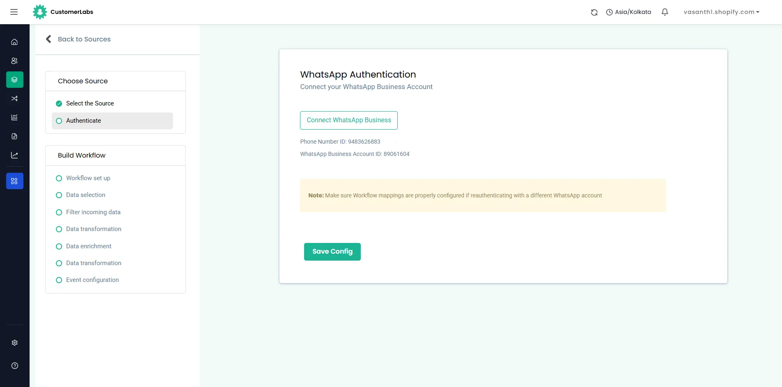Click the CustomerLabs brand name
This screenshot has height=387, width=782.
72,12
